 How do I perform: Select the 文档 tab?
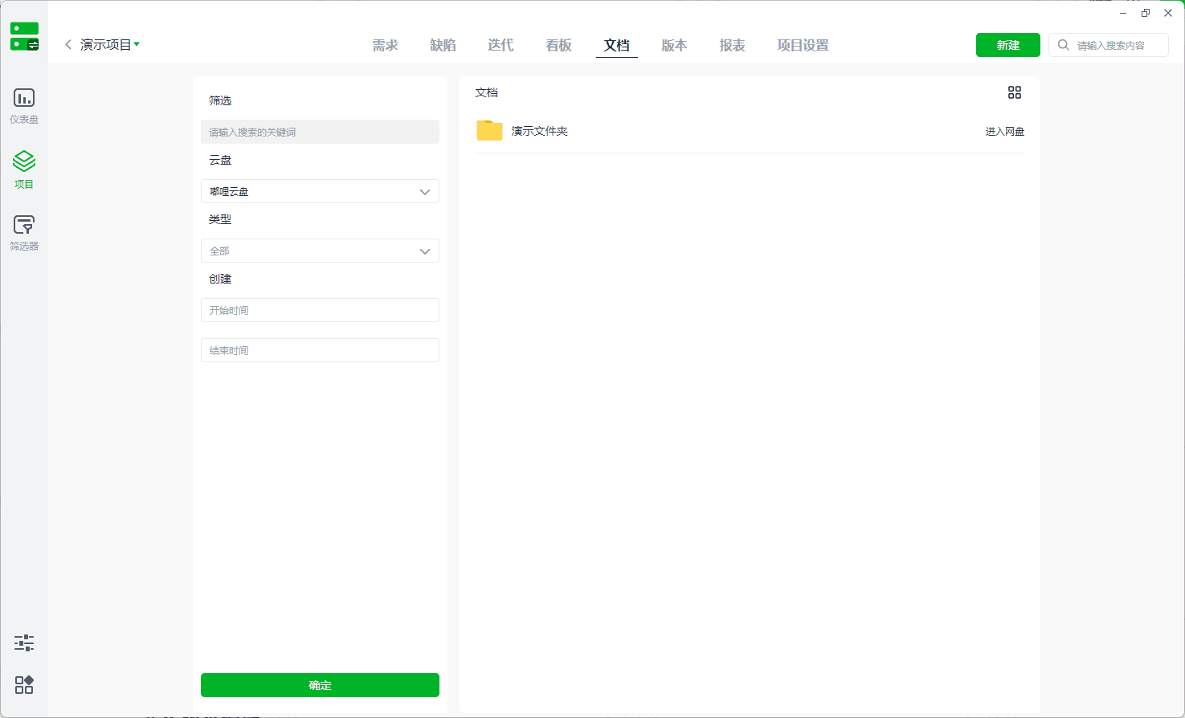coord(616,45)
